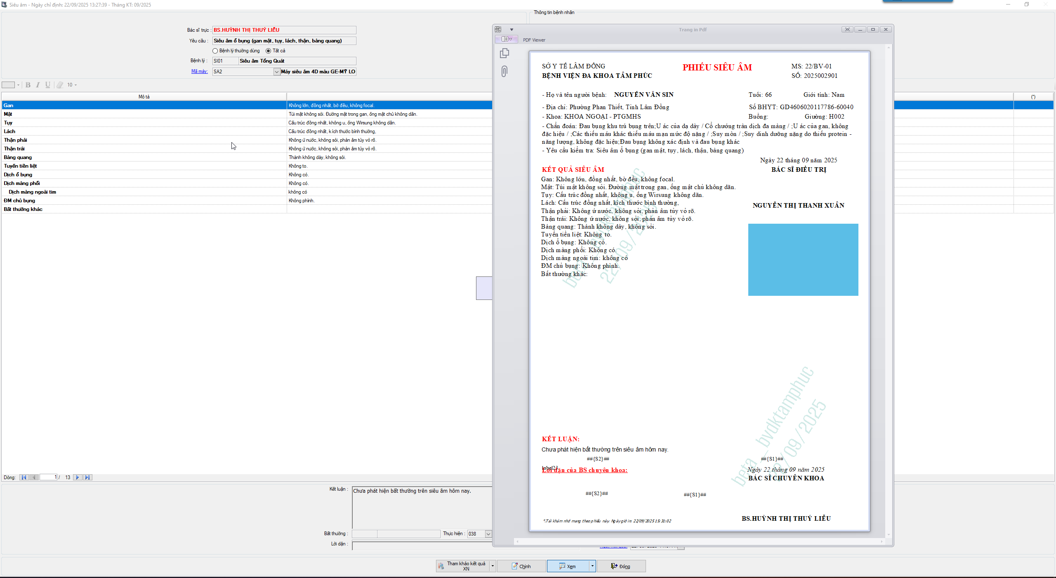The image size is (1056, 578).
Task: Pick the text color swatch box
Action: pos(8,85)
